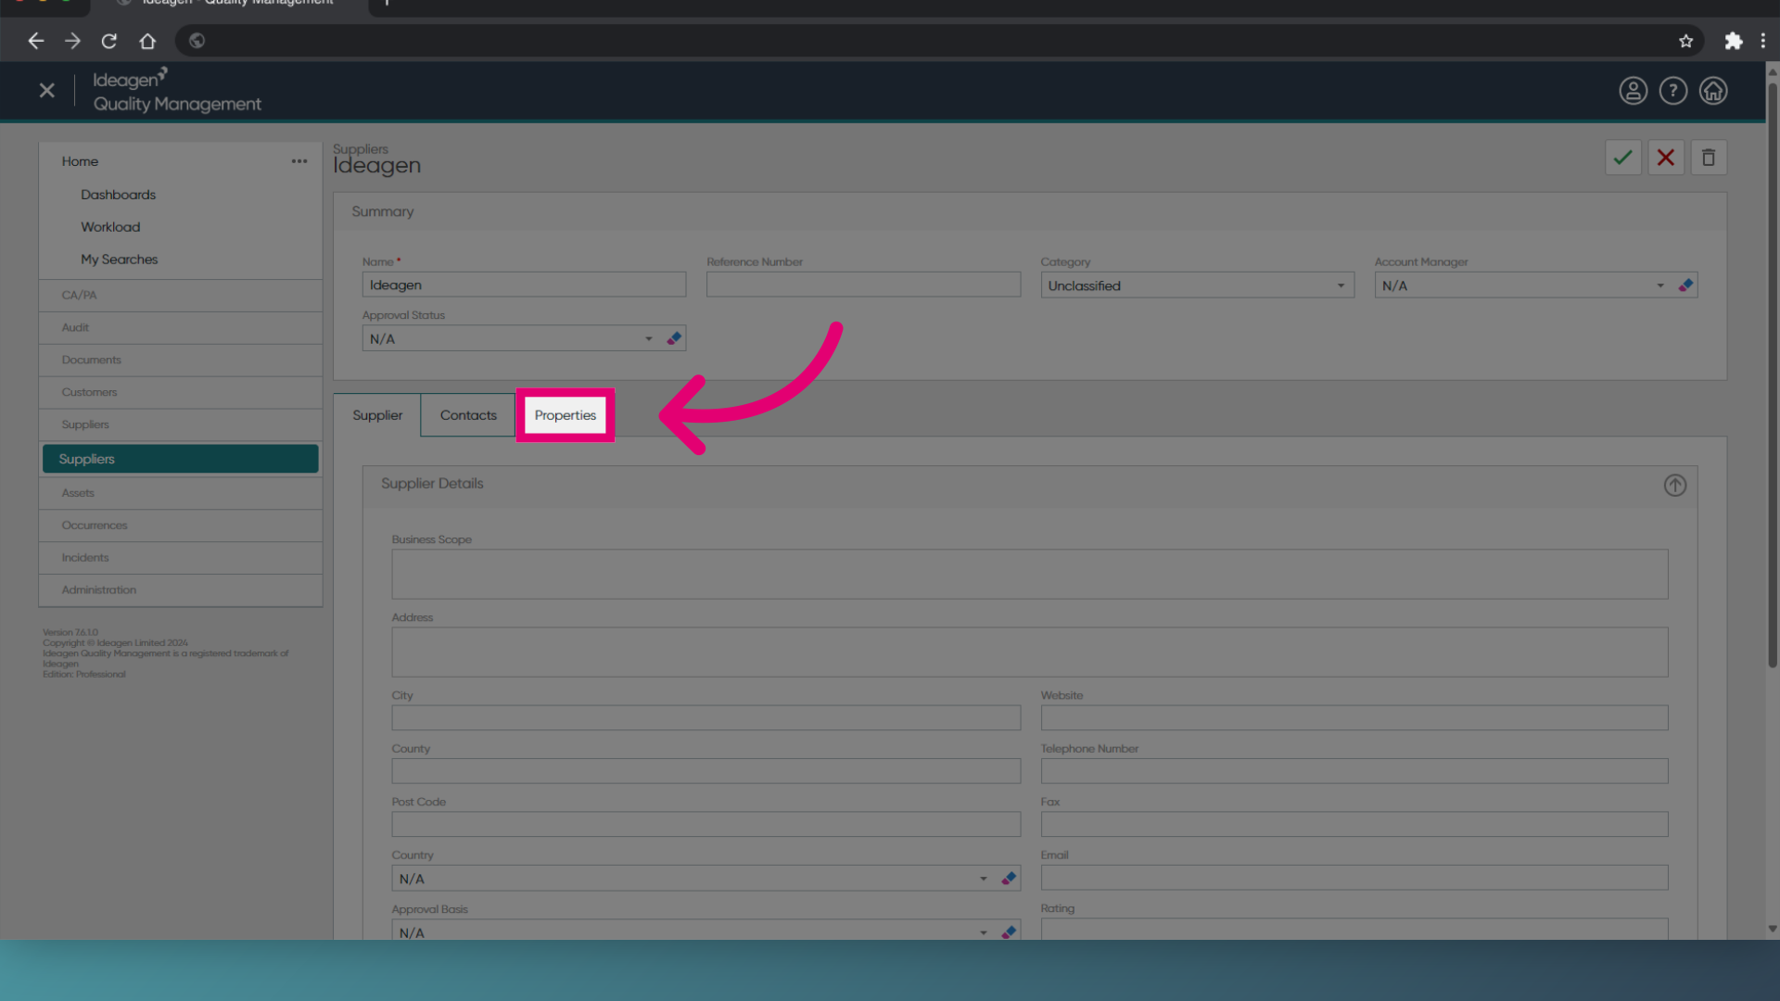Click the County input field
Viewport: 1780px width, 1001px height.
(706, 771)
